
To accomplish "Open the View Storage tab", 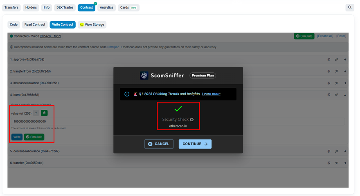I will 92,24.
